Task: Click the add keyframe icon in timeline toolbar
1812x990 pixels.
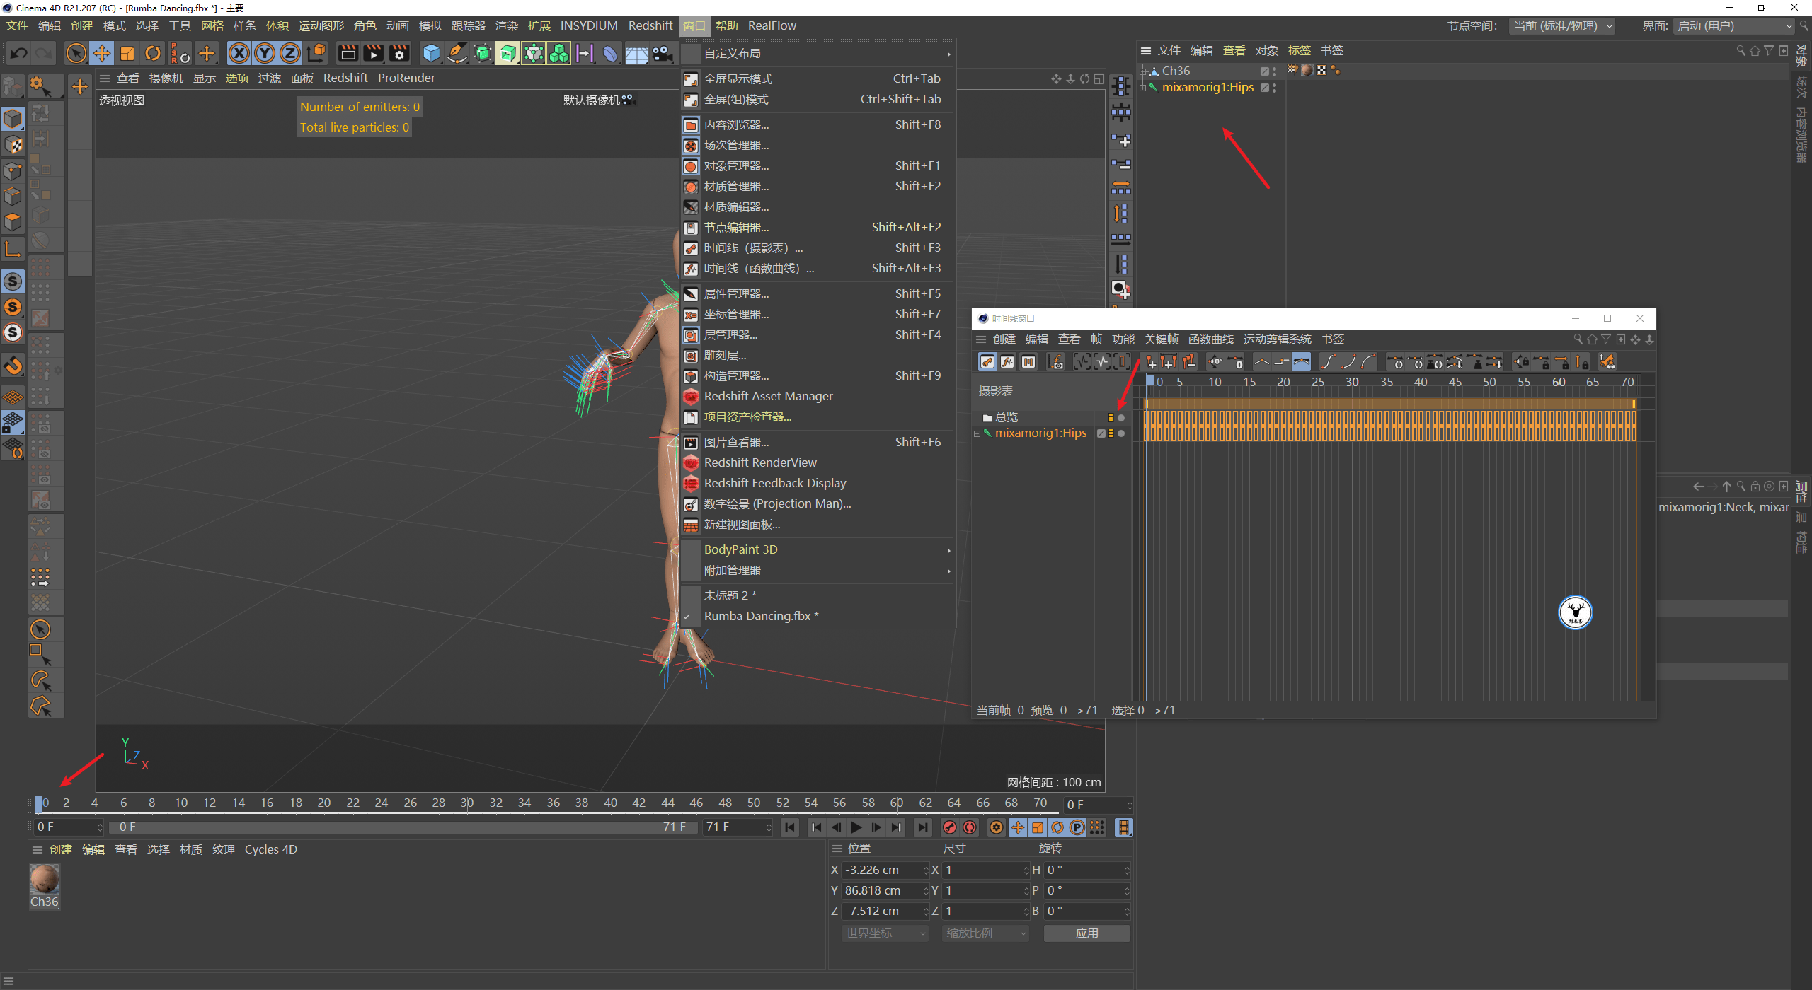Action: (x=1151, y=361)
